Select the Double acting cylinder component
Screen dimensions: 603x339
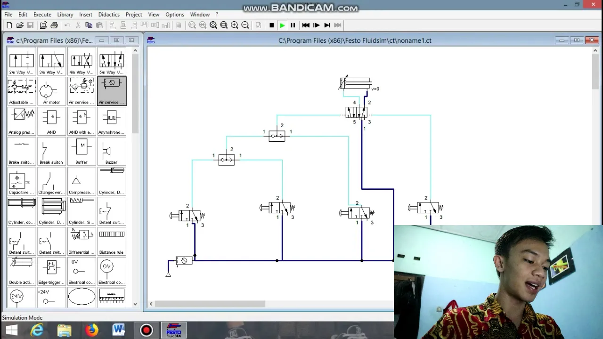pyautogui.click(x=21, y=272)
